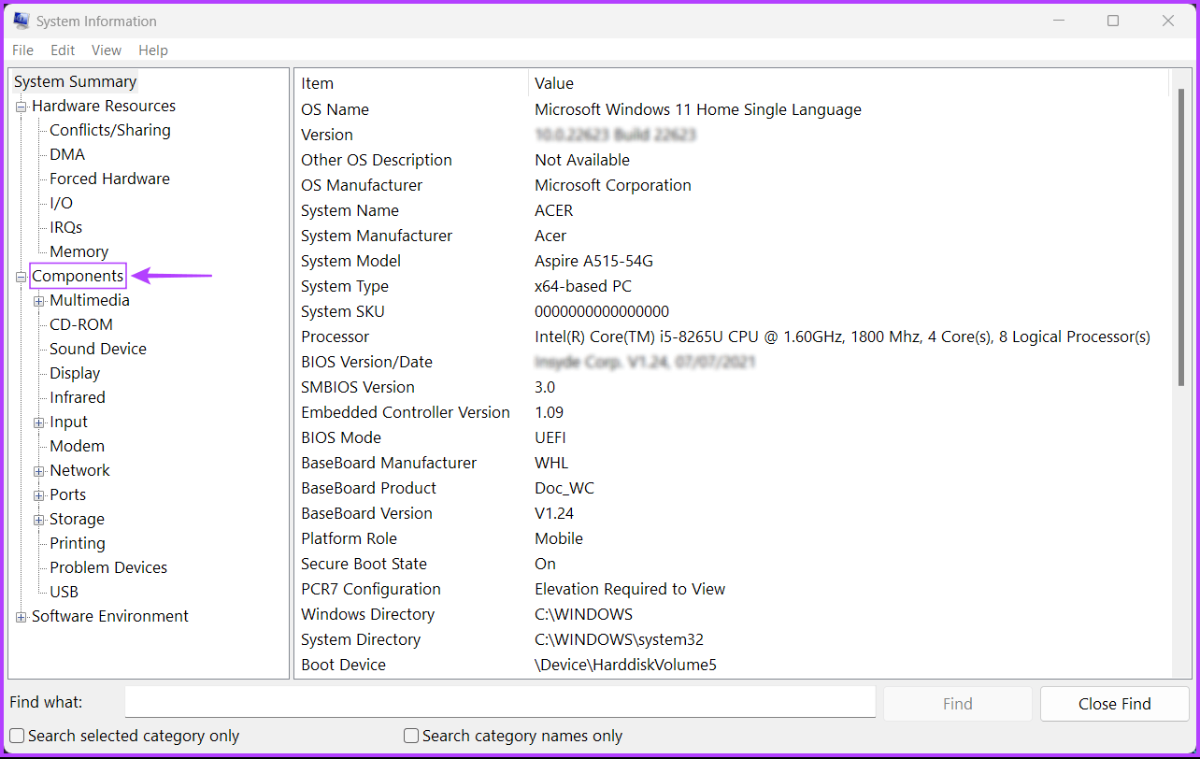Select I/O tree item
The image size is (1200, 759).
point(61,203)
